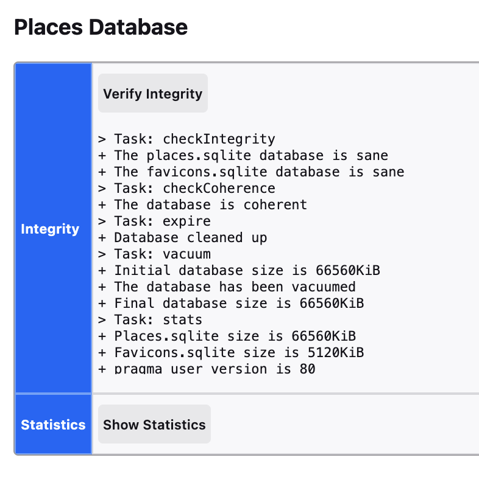This screenshot has width=479, height=494.
Task: Click the 'Task: checkIntegrity' log line
Action: (186, 139)
